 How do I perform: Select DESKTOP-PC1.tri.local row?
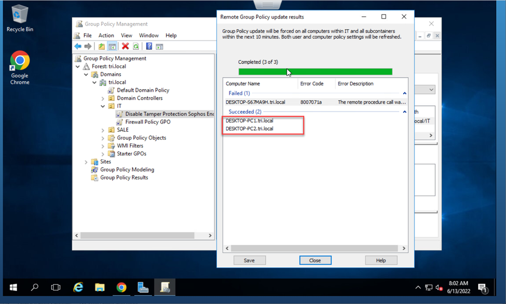[x=250, y=121]
